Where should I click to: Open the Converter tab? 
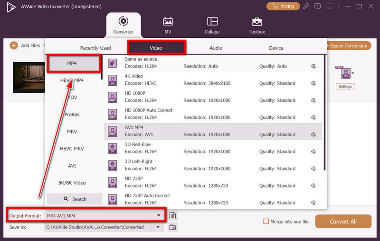[123, 25]
